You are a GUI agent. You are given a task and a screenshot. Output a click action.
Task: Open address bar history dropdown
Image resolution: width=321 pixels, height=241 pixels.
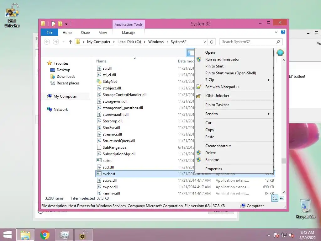pos(205,42)
